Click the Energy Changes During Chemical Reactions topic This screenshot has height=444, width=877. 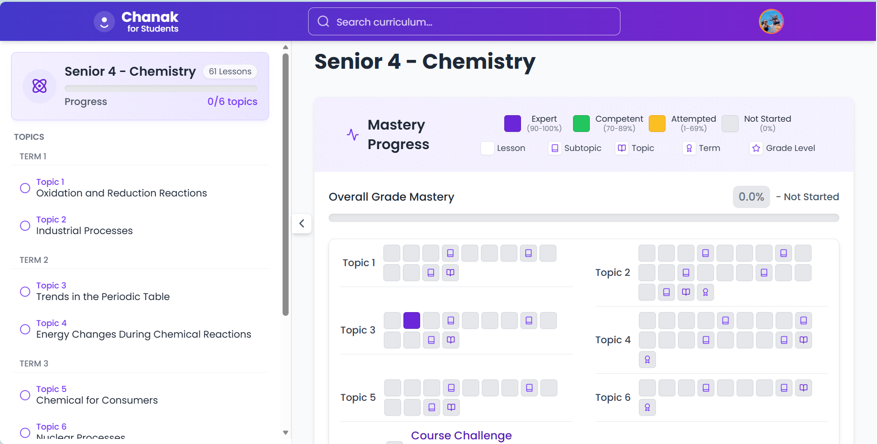[x=144, y=334]
